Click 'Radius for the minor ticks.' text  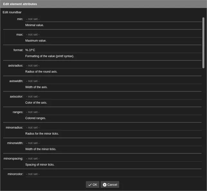point(42,134)
